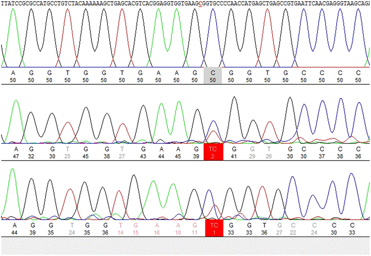Click the G base call scored 43
Viewport: 371px width, 256px height.
(143, 152)
